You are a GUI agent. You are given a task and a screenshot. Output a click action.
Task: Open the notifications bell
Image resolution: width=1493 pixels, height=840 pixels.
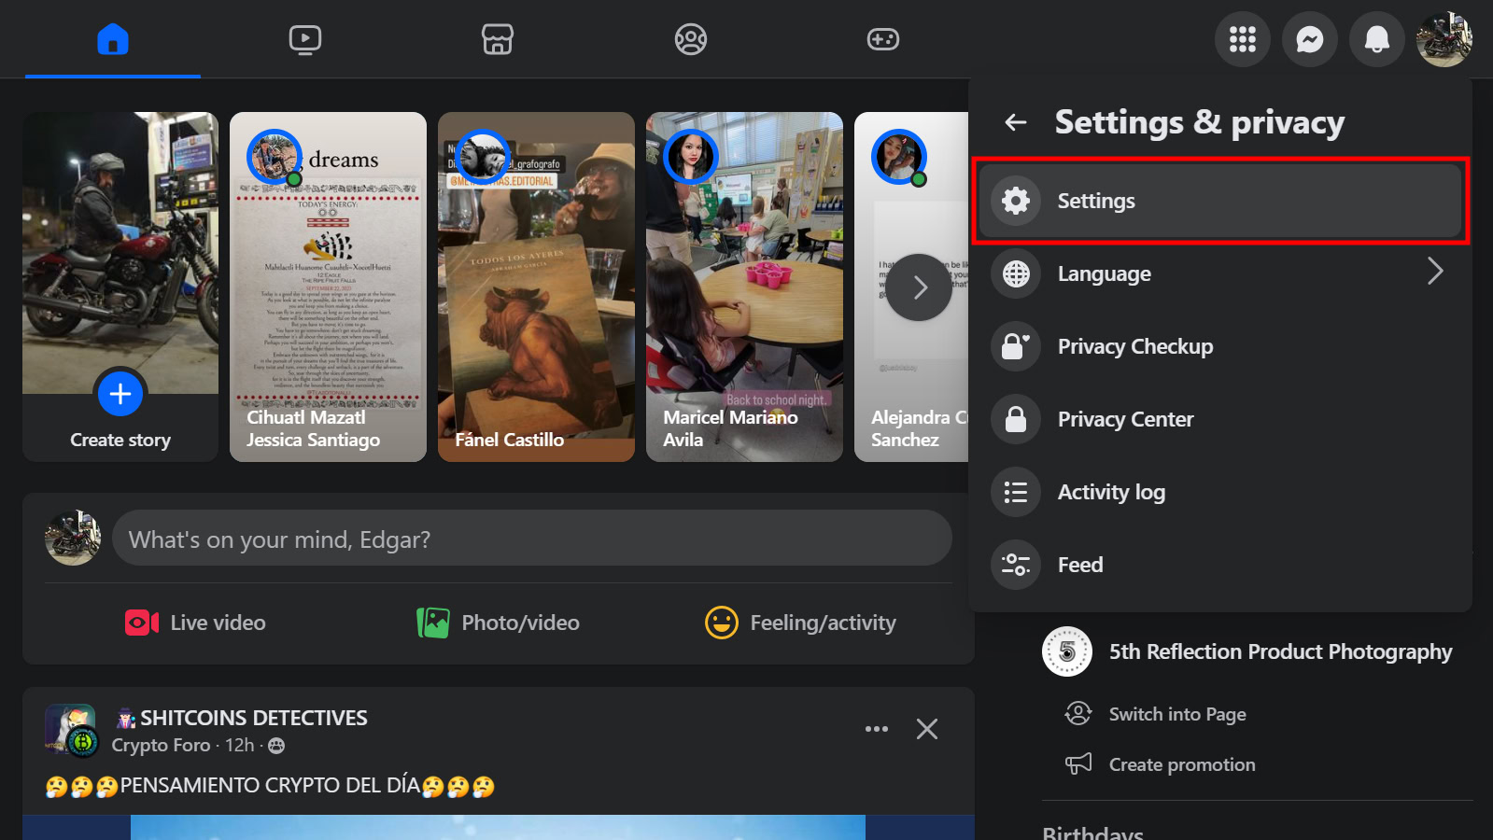1377,39
